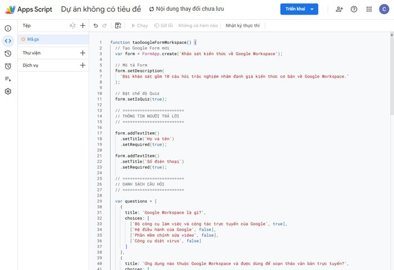Open the Overview info icon in sidebar
Screen dimensions: 394x270
(8, 28)
